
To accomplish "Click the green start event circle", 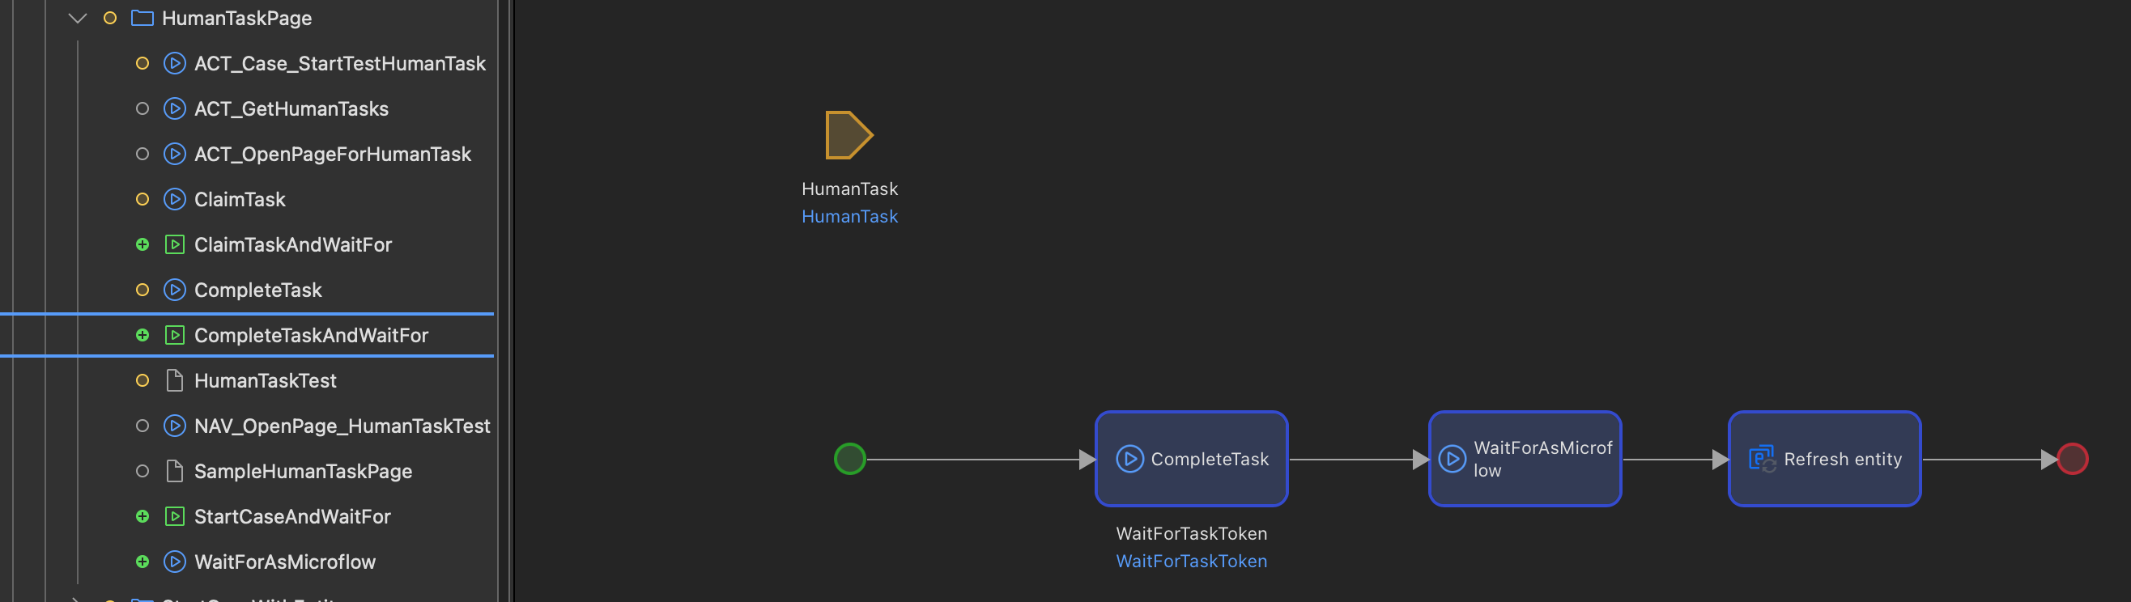I will pos(849,459).
